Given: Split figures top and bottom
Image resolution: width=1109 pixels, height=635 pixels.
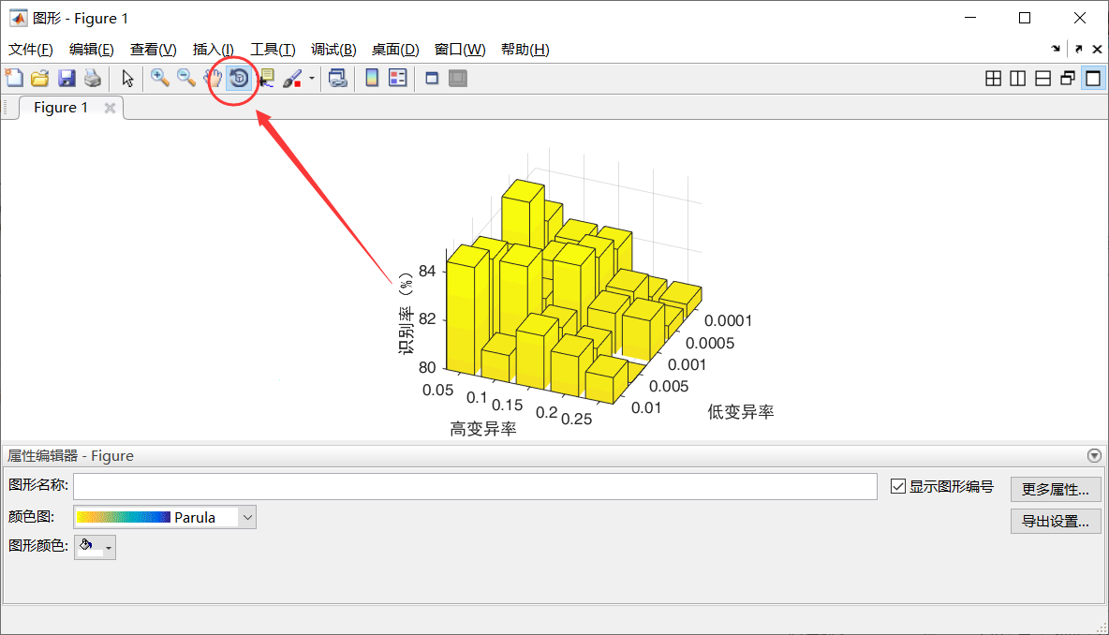Looking at the screenshot, I should 1042,79.
